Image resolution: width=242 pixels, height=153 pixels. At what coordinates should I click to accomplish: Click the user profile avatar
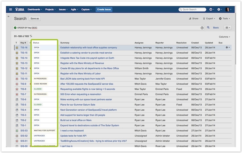pyautogui.click(x=227, y=9)
